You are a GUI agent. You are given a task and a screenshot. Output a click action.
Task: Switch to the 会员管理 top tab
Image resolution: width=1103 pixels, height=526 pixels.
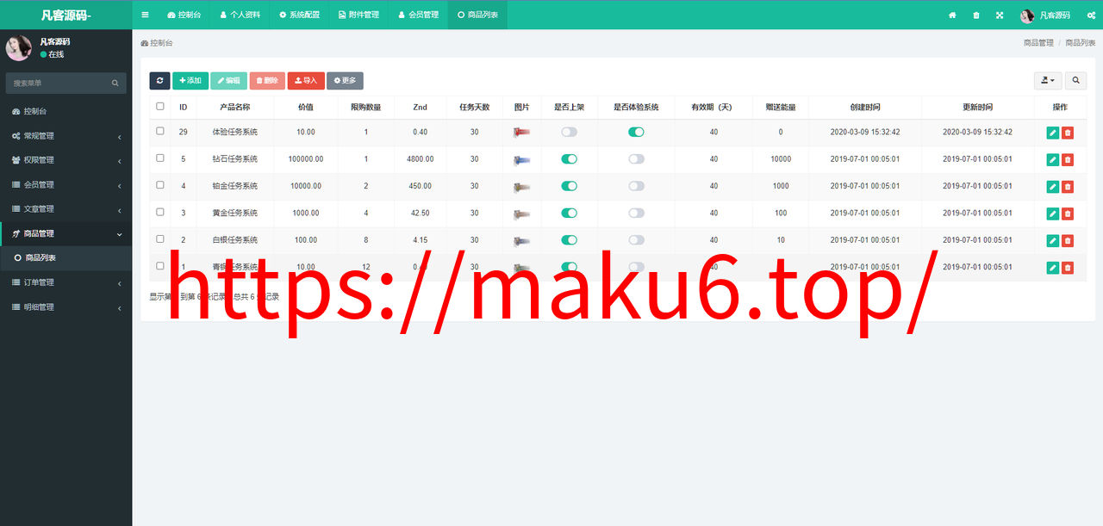418,15
